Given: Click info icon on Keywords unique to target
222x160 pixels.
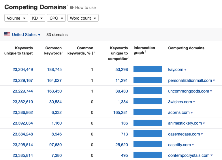Looking at the screenshot, I should pos(34,52).
